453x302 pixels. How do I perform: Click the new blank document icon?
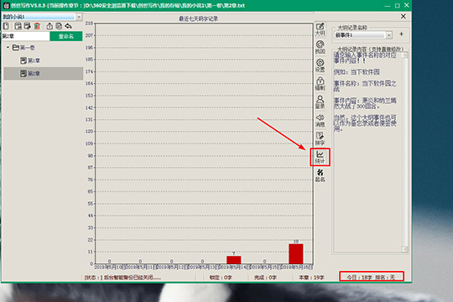[6, 26]
